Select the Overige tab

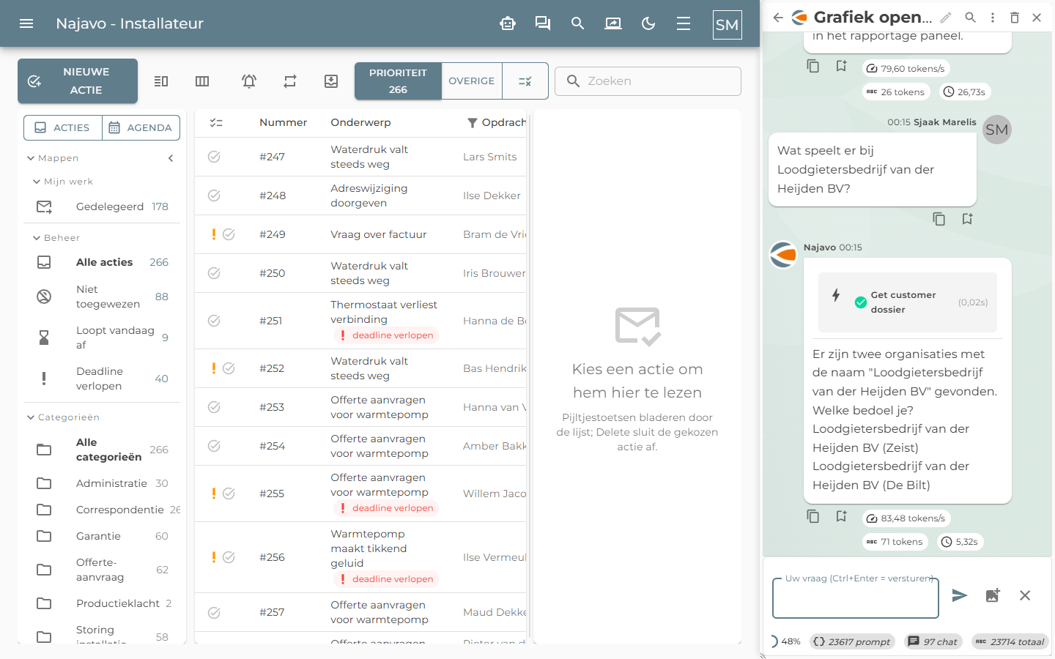point(472,81)
